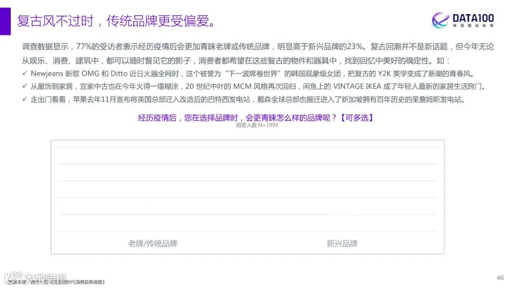Select the 体验驱动未来 tagline

click(x=474, y=24)
